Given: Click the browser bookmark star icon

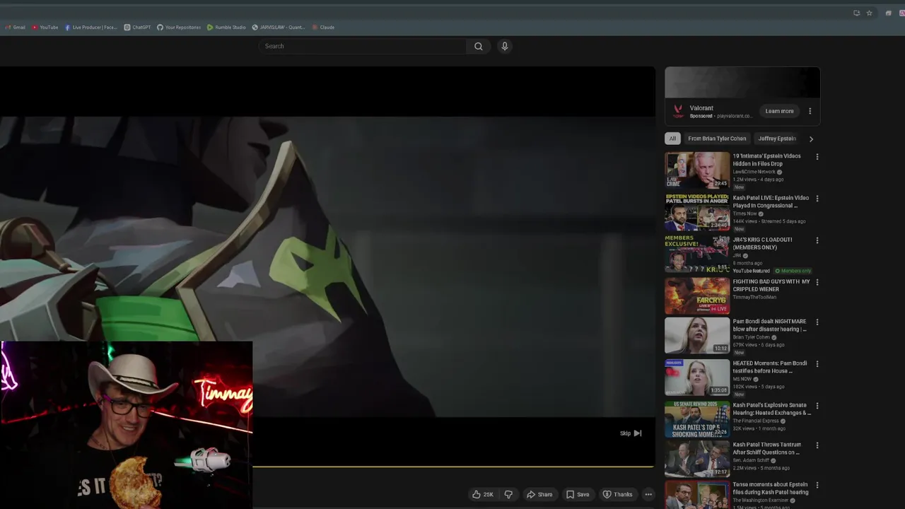Looking at the screenshot, I should (x=869, y=13).
